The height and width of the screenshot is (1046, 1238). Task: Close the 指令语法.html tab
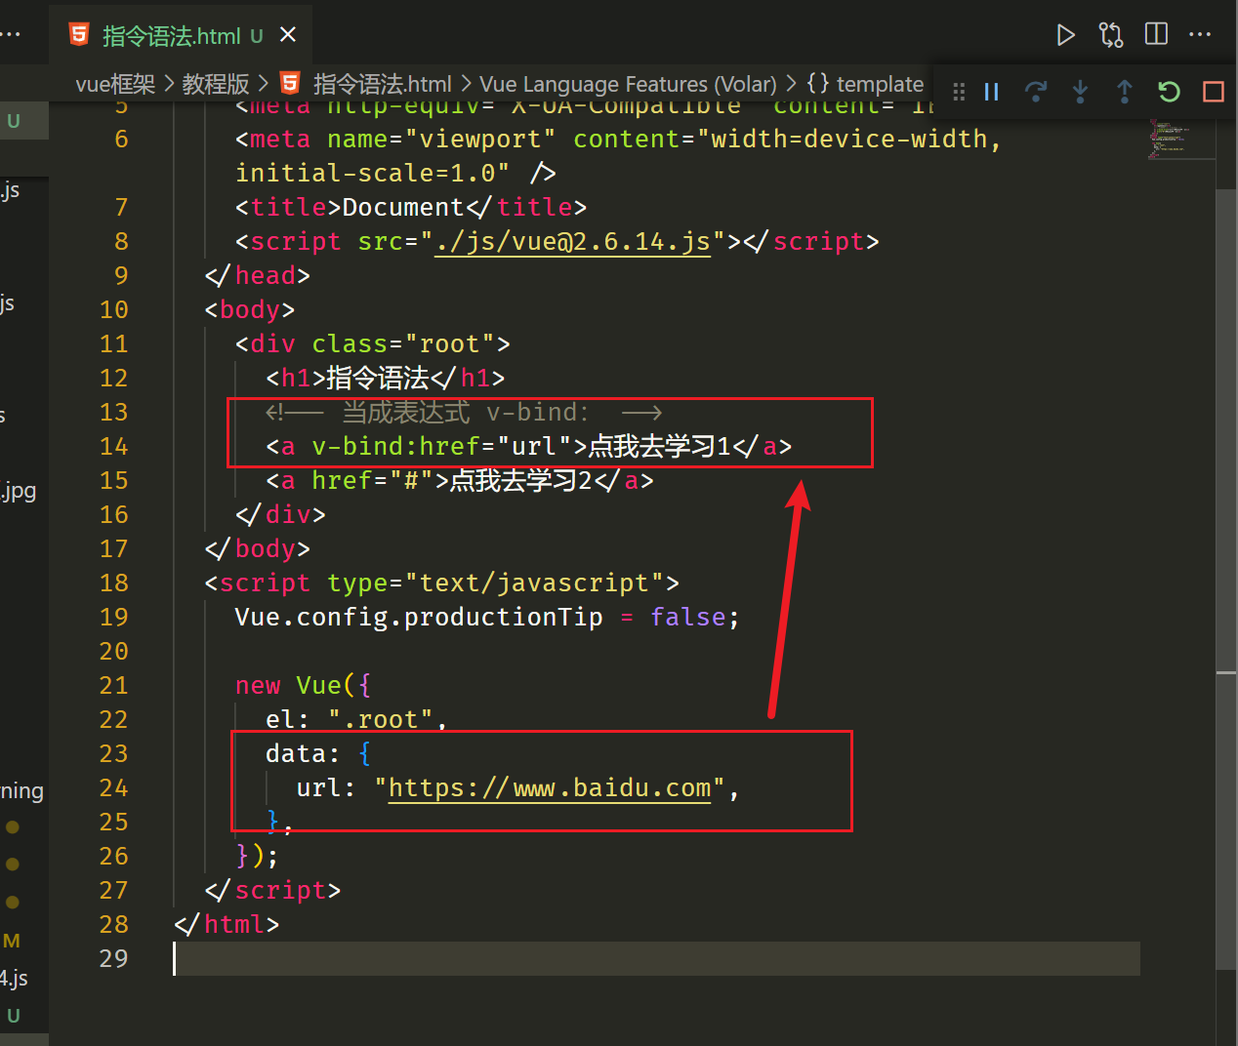(x=288, y=35)
